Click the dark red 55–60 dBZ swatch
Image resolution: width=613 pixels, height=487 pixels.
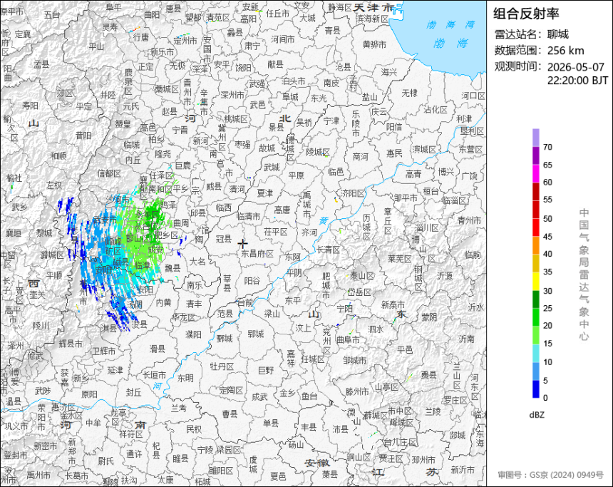point(535,191)
